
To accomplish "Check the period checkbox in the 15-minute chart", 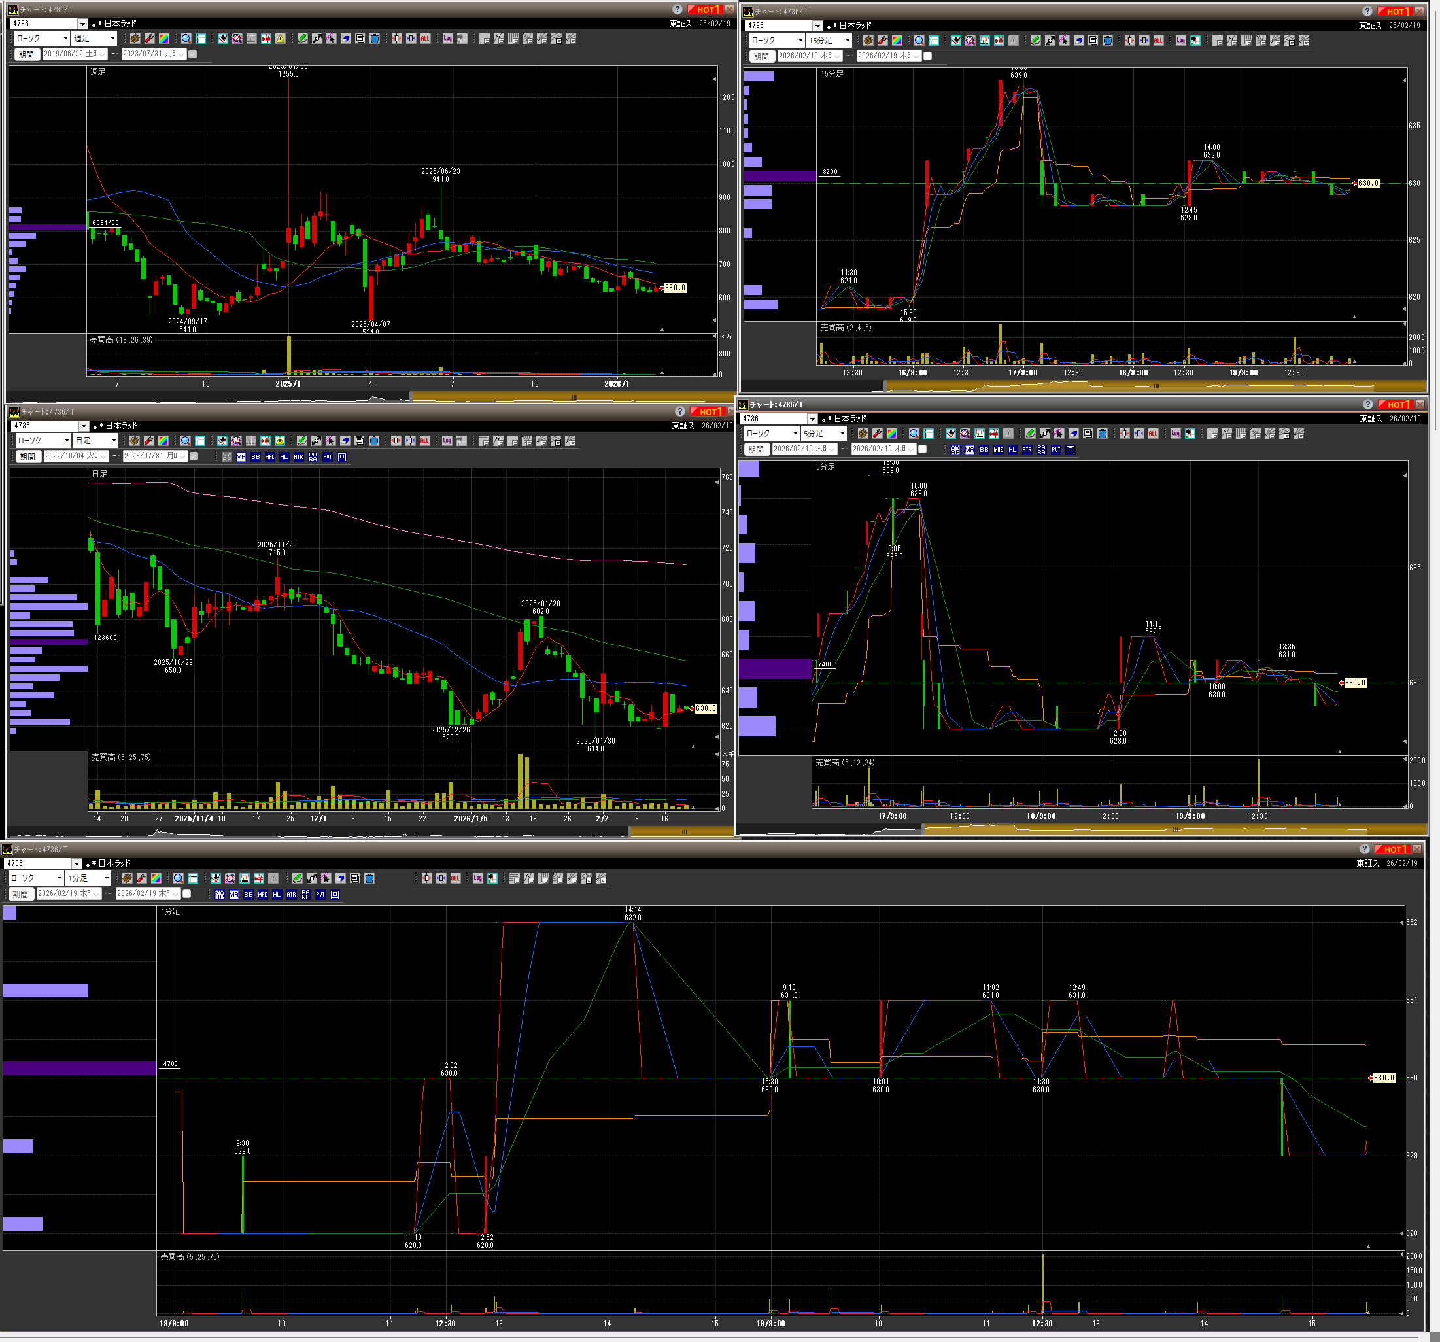I will click(927, 56).
